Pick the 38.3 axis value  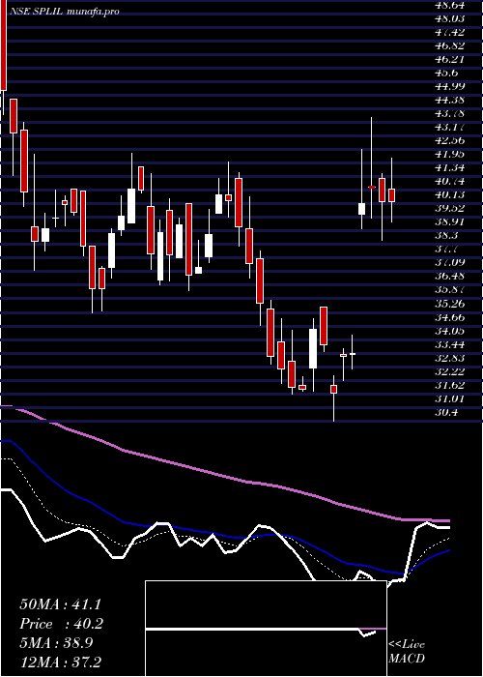448,236
